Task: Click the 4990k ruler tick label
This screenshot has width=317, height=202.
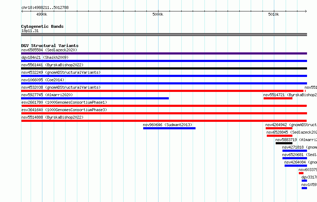Action: 42,14
